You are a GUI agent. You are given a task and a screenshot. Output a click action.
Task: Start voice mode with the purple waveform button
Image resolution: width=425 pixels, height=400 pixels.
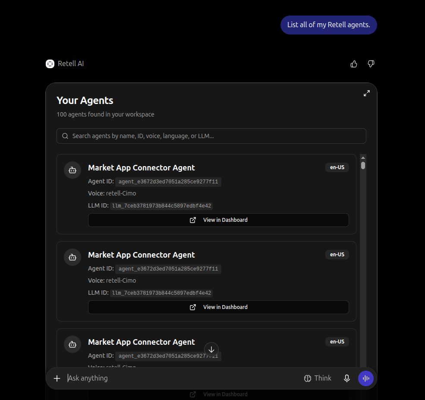click(x=365, y=378)
